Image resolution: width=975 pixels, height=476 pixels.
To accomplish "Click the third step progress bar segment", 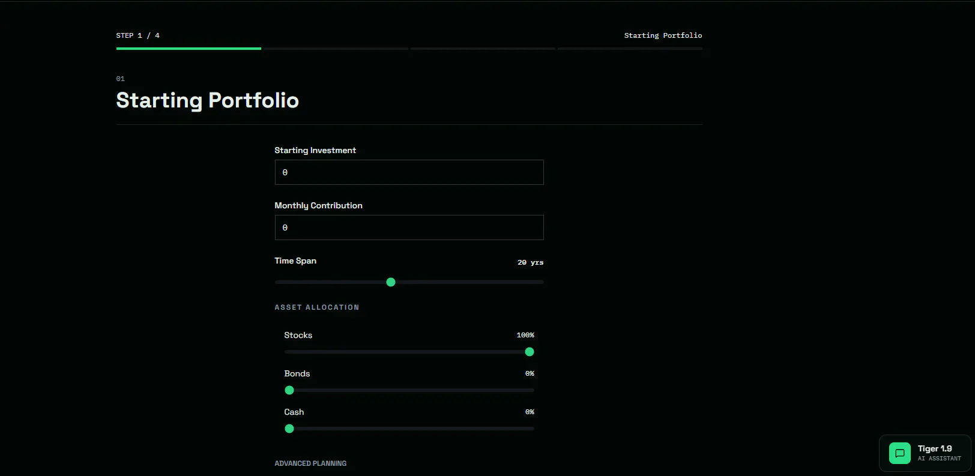I will click(483, 49).
